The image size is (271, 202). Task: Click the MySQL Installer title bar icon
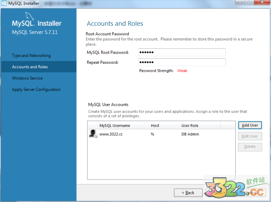(4, 3)
